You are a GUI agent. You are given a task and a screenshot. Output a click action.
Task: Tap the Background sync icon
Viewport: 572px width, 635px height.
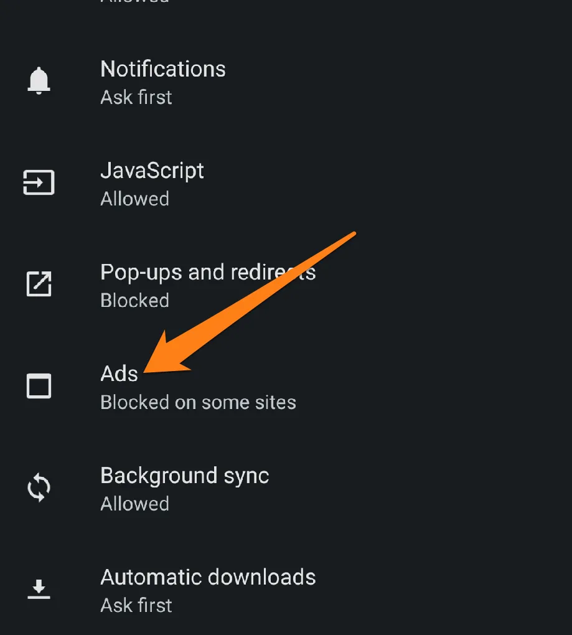click(x=39, y=487)
